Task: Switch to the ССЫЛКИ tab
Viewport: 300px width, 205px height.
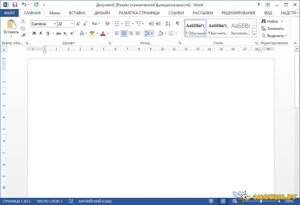Action: click(176, 13)
